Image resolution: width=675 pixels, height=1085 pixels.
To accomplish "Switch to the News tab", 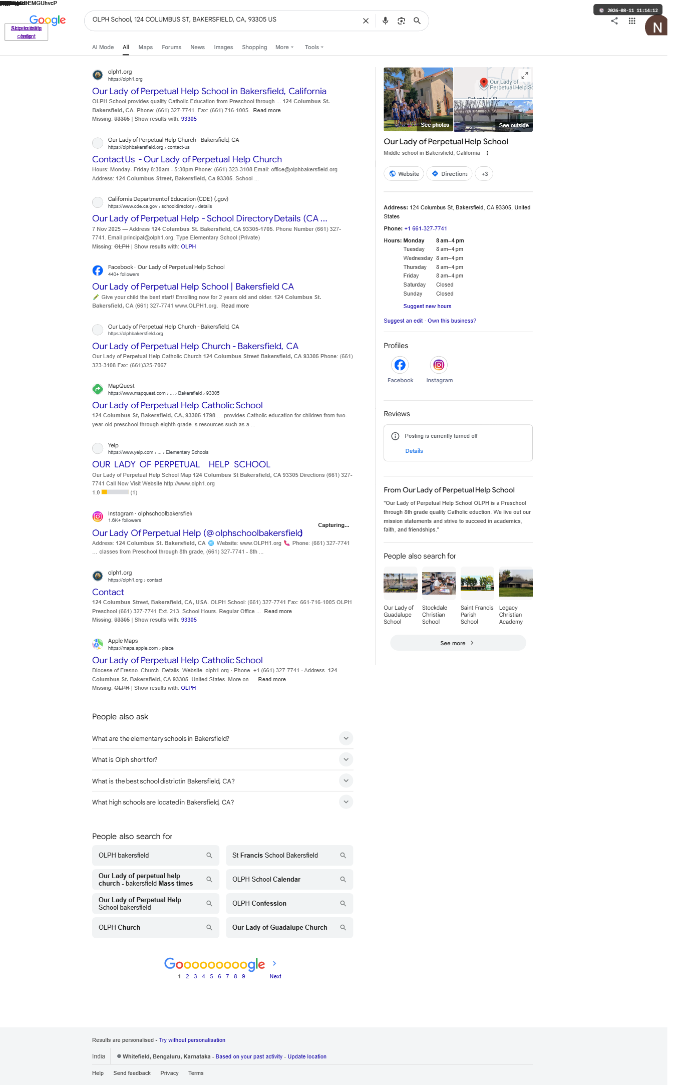I will [197, 48].
